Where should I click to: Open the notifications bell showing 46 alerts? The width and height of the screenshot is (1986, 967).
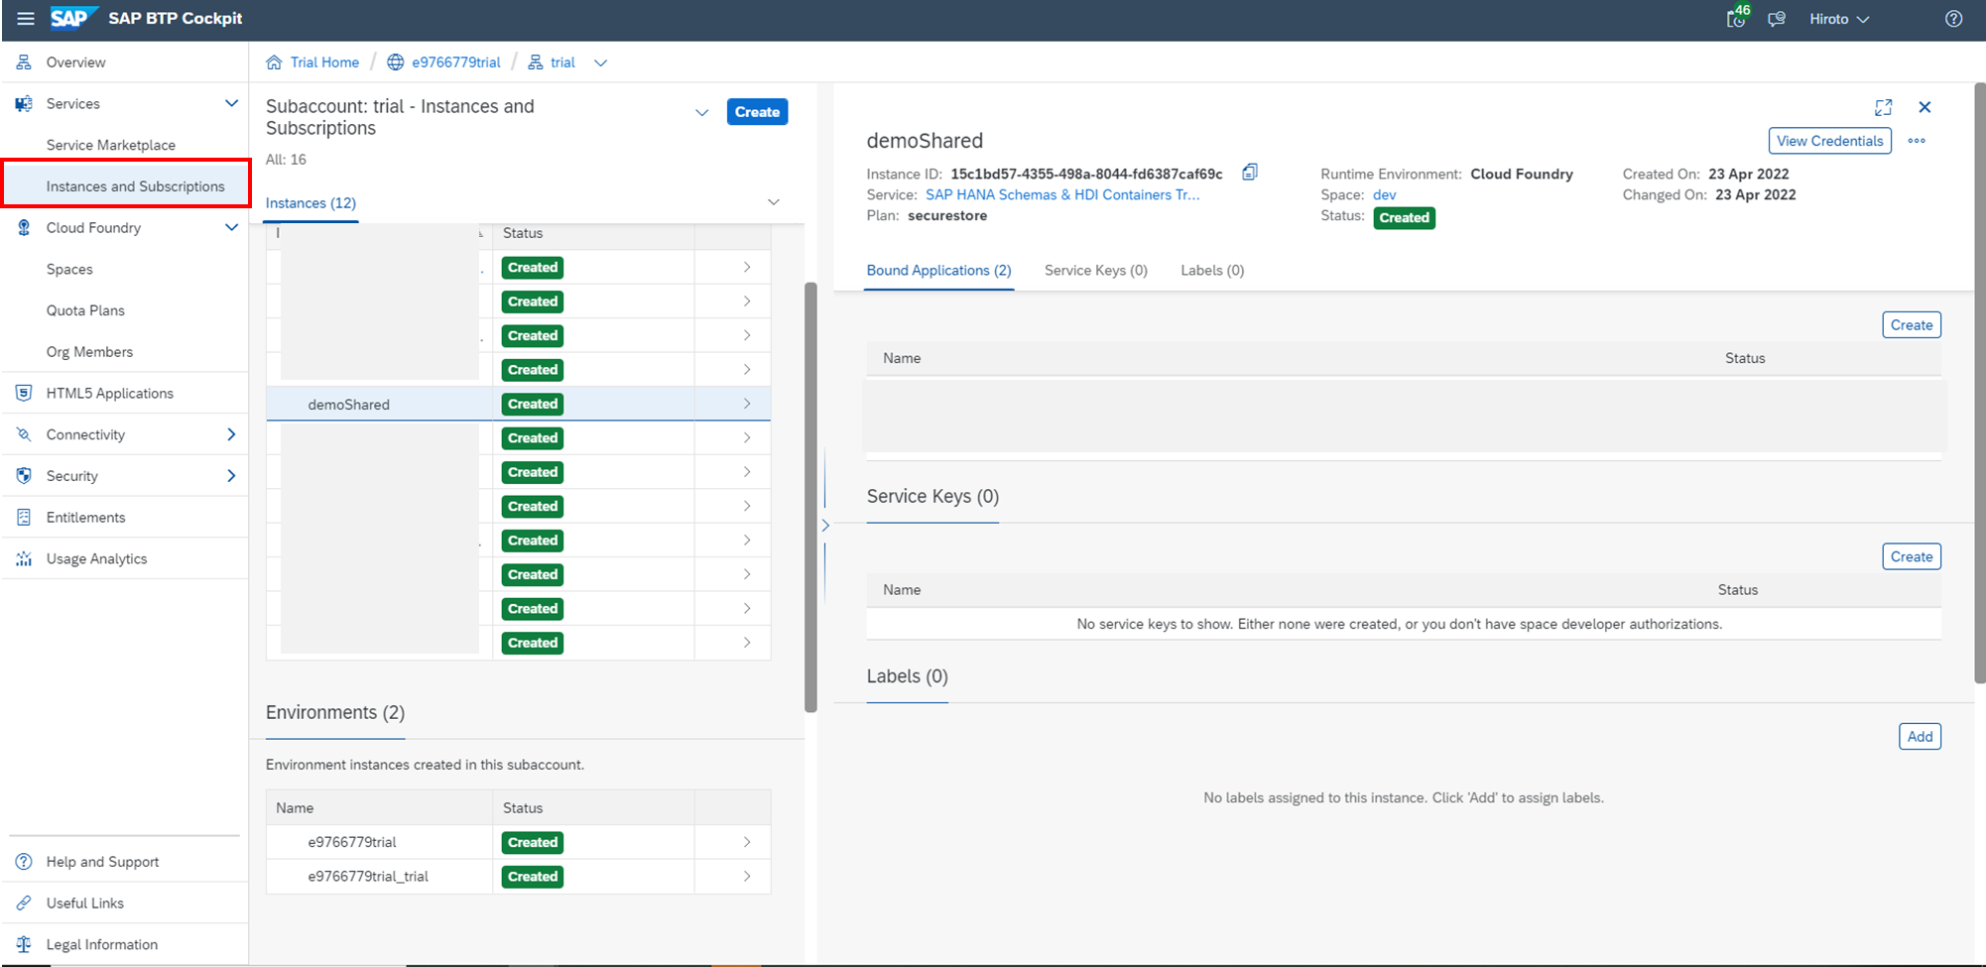click(x=1736, y=18)
